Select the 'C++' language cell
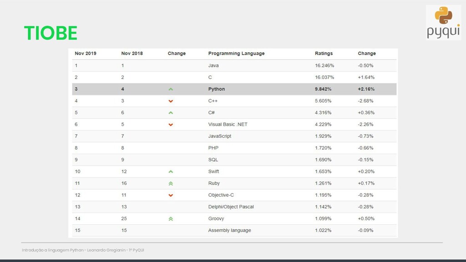This screenshot has height=262, width=466. click(213, 101)
